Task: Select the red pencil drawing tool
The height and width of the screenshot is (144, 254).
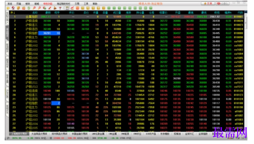Action: click(x=50, y=8)
